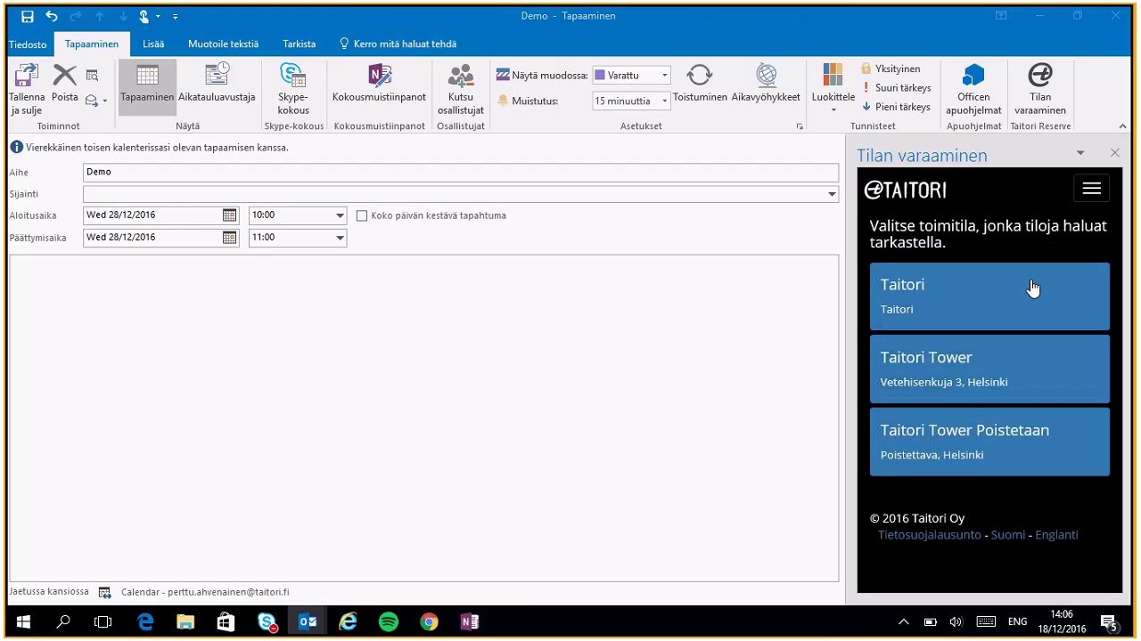Expand start time 10:00 dropdown
The width and height of the screenshot is (1141, 641).
click(340, 215)
